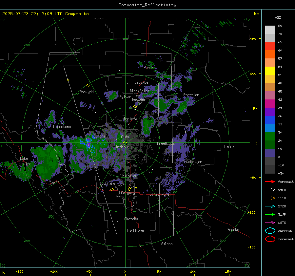The height and width of the screenshot is (276, 295).
Task: Click the bright yellow swatch in dBZ scale
Action: [x=270, y=71]
